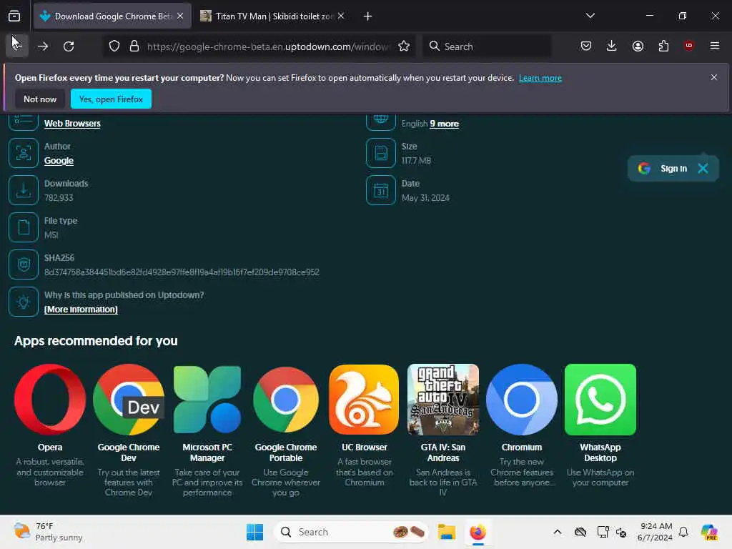Open the notifications bell in taskbar

click(683, 532)
